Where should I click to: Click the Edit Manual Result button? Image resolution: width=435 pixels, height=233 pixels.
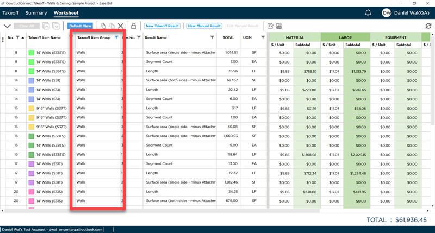(x=242, y=26)
